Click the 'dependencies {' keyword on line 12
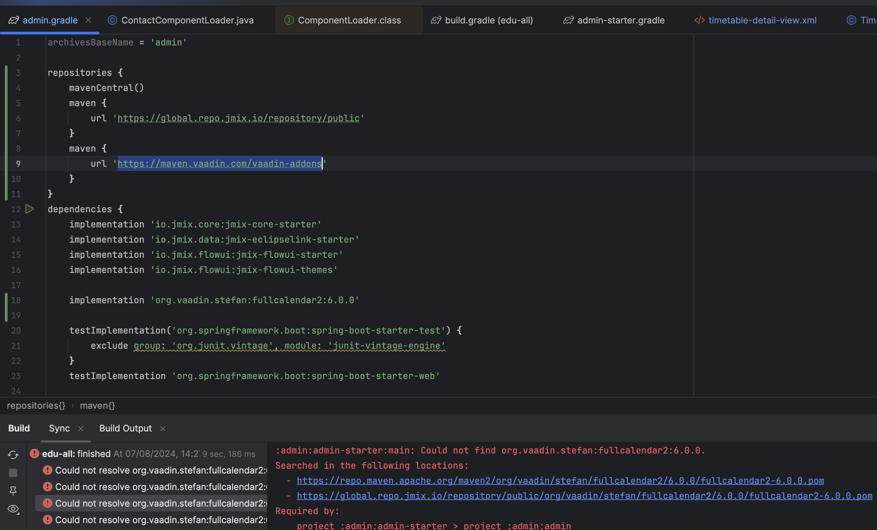Viewport: 877px width, 530px height. click(85, 209)
